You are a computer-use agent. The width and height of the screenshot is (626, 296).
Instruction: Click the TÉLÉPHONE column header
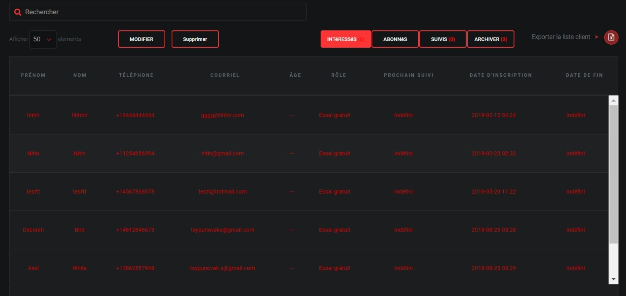click(x=136, y=75)
